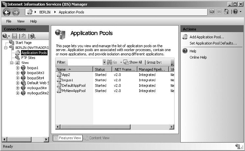
Task: Select the mybogusSite2 tree item
Action: (38, 93)
